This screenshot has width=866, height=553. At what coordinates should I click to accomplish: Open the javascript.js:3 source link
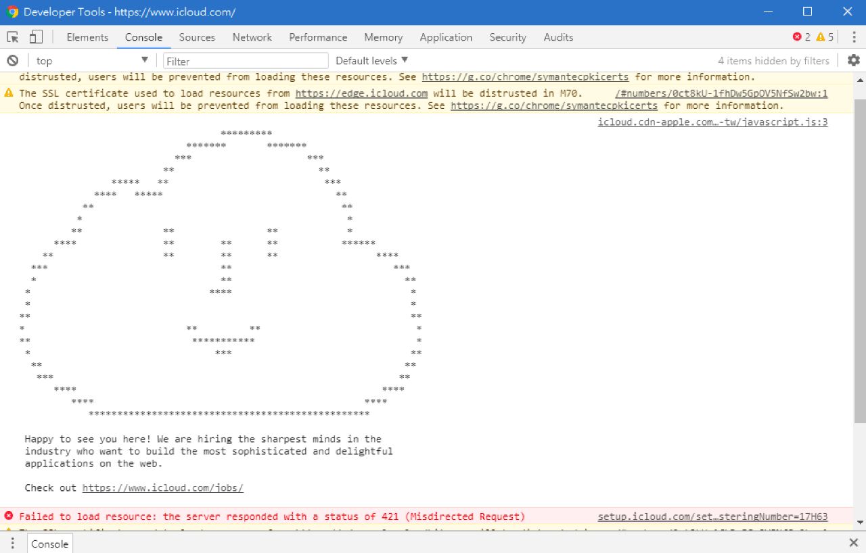click(x=712, y=122)
